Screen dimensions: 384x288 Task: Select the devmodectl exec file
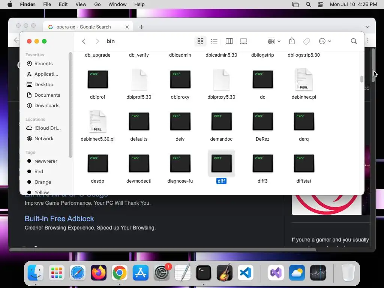(x=139, y=163)
